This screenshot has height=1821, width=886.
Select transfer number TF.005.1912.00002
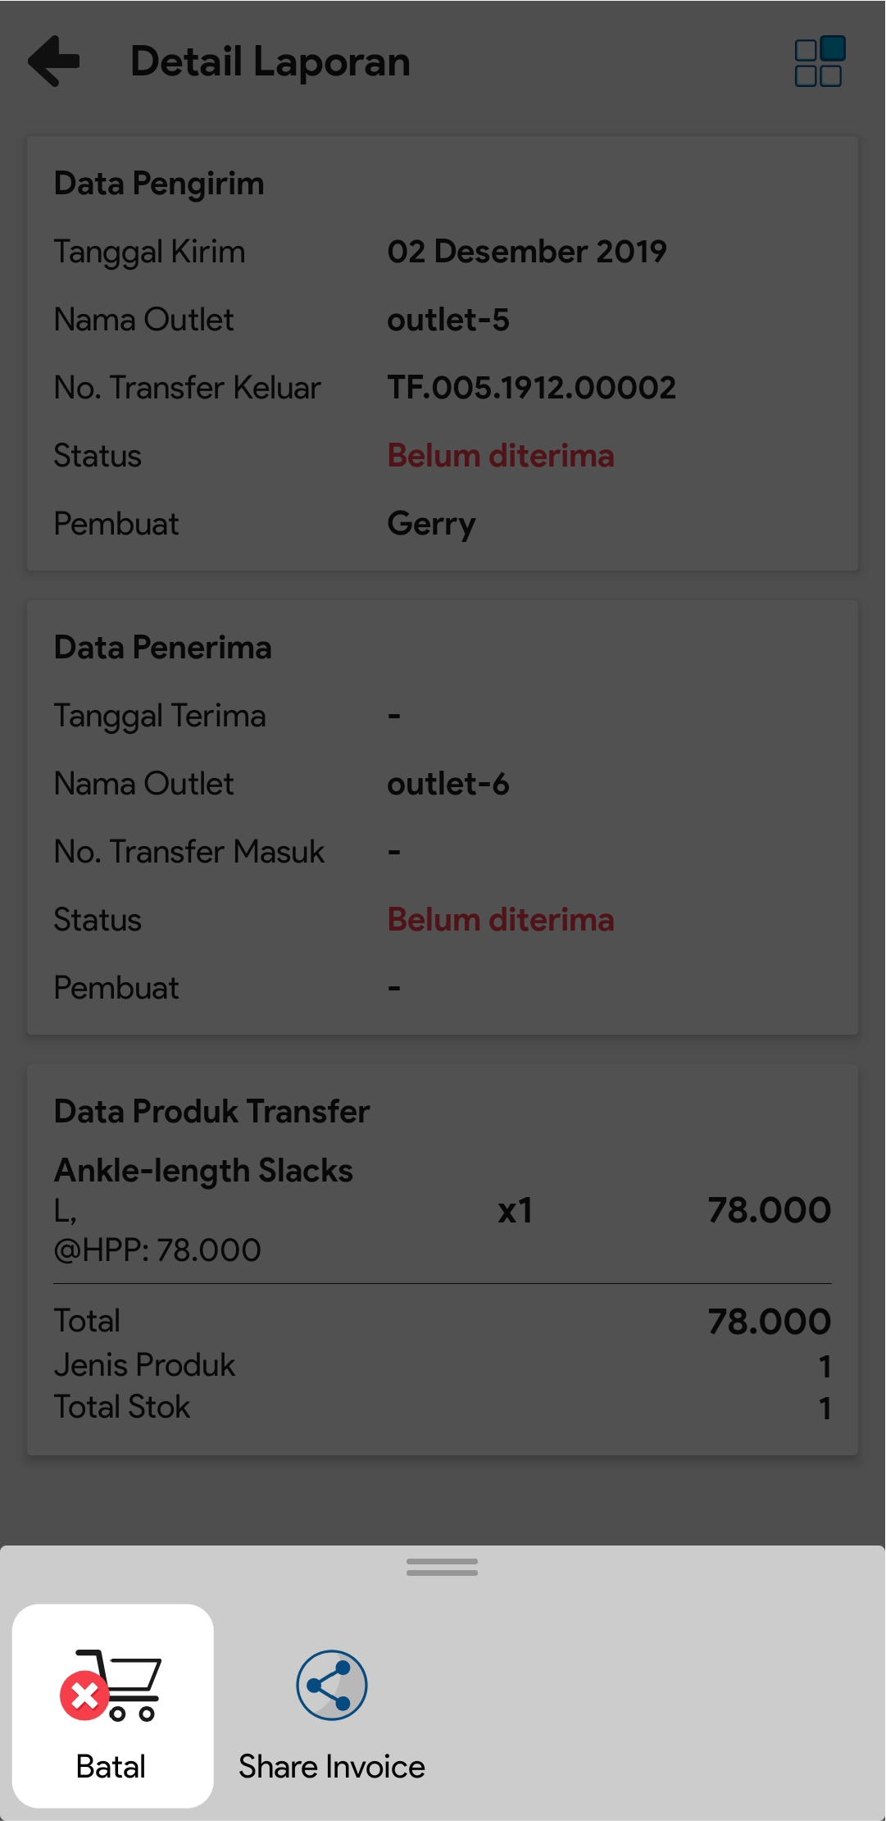point(531,388)
